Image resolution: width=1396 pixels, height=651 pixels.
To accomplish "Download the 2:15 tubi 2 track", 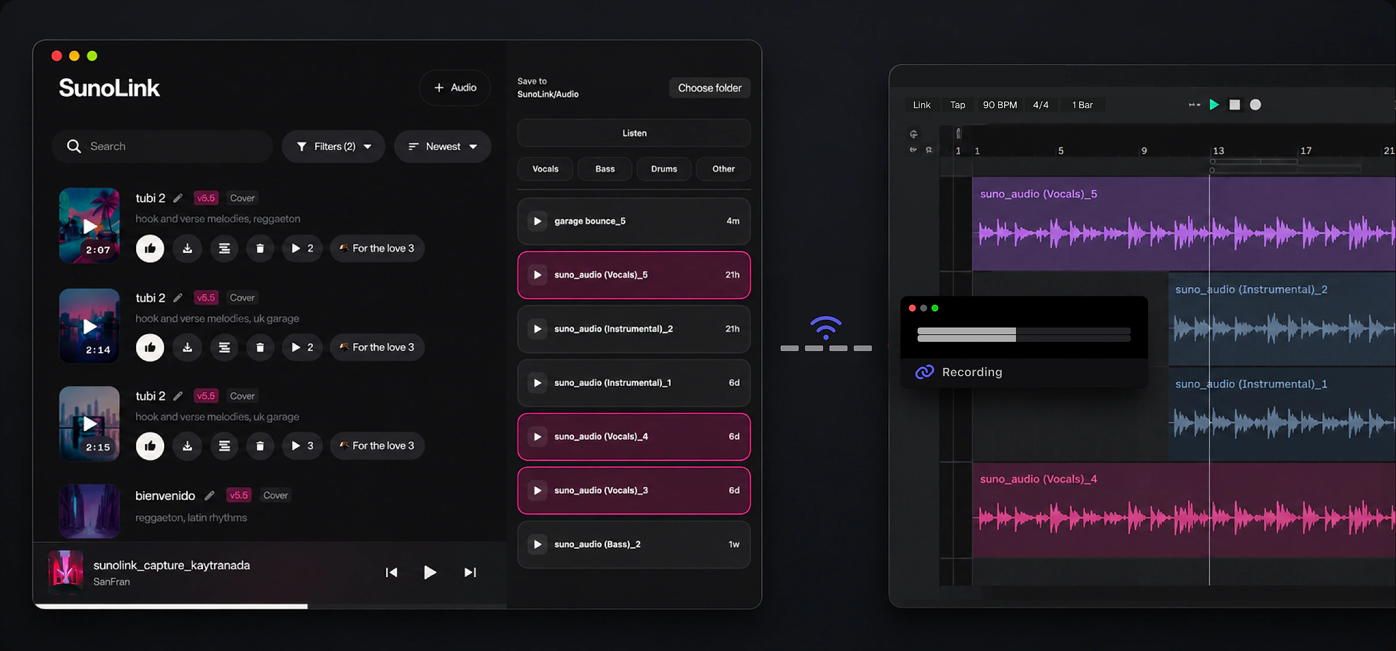I will (187, 446).
